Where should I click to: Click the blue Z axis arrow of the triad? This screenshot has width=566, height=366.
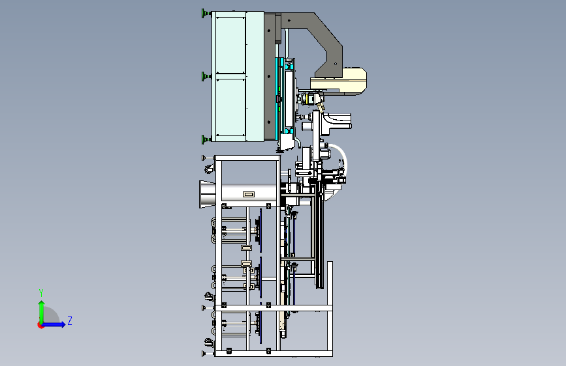54,324
